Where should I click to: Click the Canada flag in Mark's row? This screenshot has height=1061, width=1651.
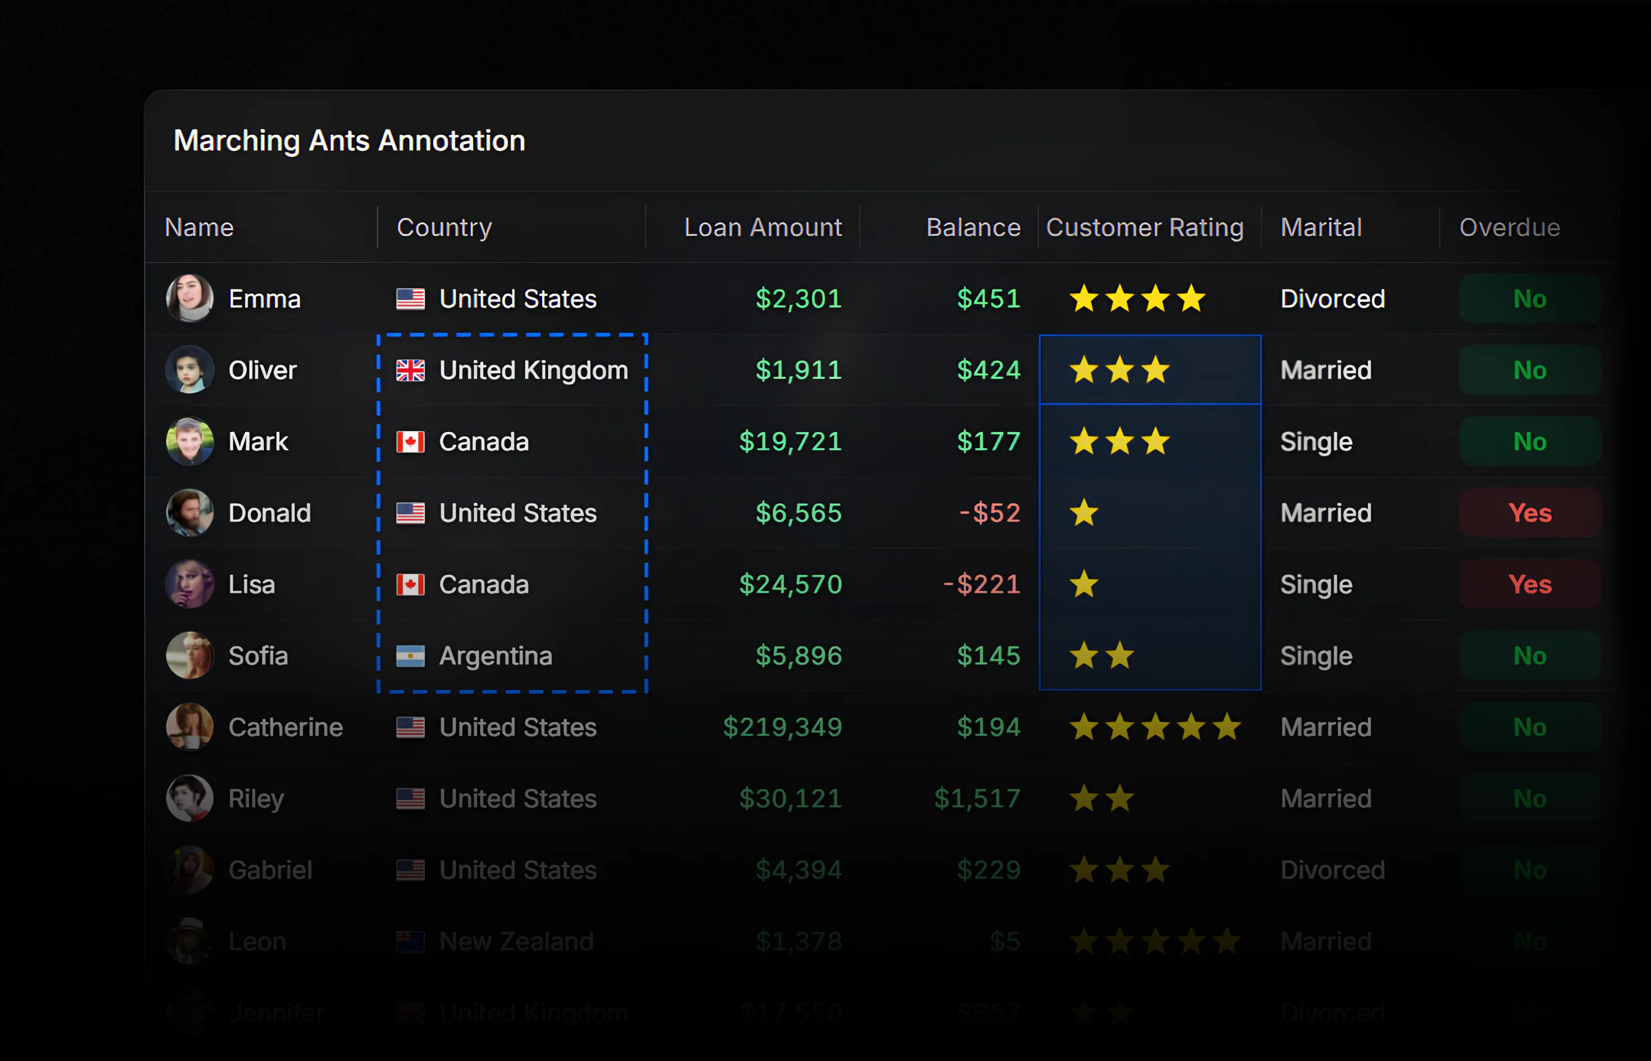click(x=411, y=442)
